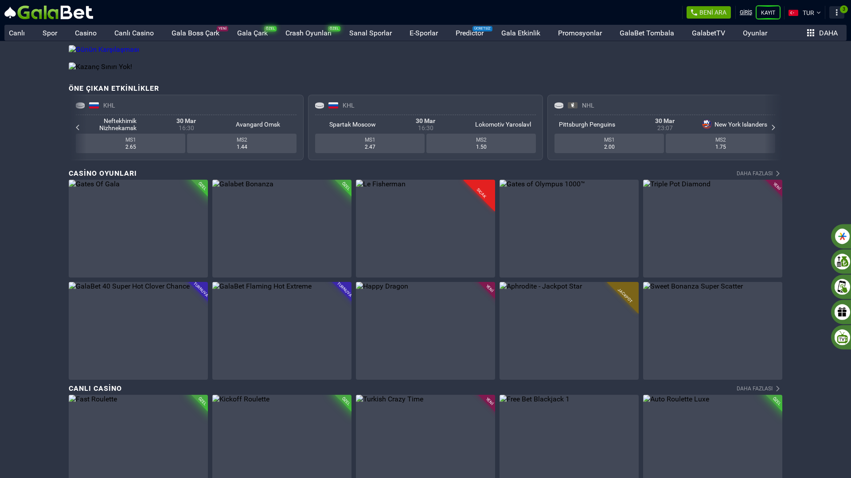Image resolution: width=851 pixels, height=478 pixels.
Task: Click the GalaBet logo
Action: 49,12
